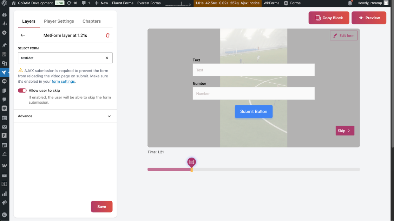Open the updates icon showing 16
The image size is (394, 222).
coord(72,3)
